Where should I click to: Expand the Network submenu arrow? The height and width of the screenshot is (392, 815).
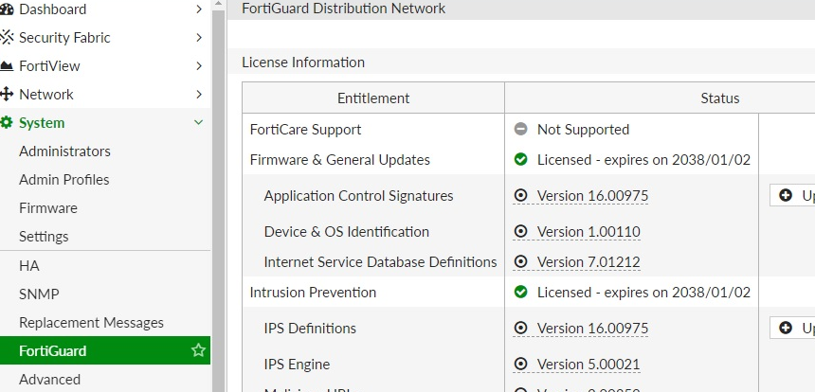coord(198,95)
